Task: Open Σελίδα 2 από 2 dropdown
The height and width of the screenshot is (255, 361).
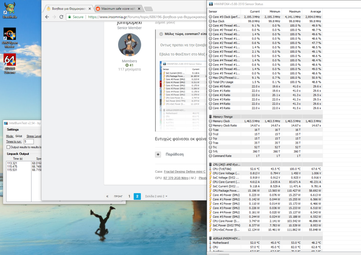Action: point(156,196)
